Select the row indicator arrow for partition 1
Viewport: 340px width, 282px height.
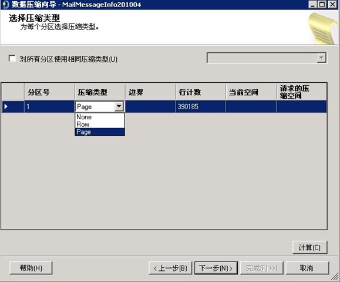tap(6, 106)
